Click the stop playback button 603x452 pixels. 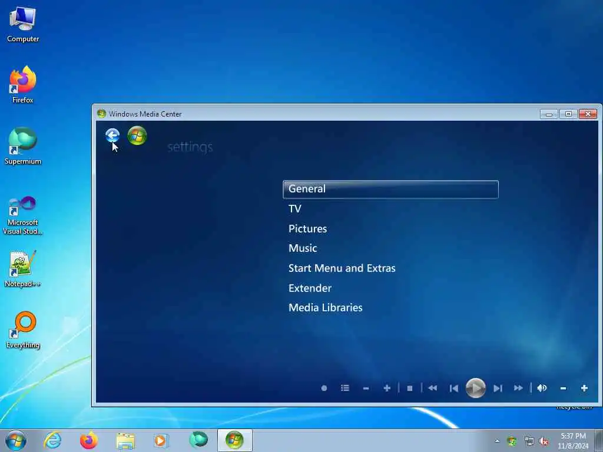410,388
